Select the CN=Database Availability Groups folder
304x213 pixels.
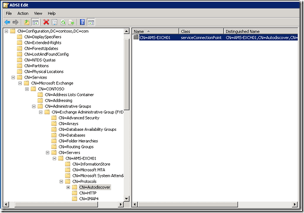(91, 129)
